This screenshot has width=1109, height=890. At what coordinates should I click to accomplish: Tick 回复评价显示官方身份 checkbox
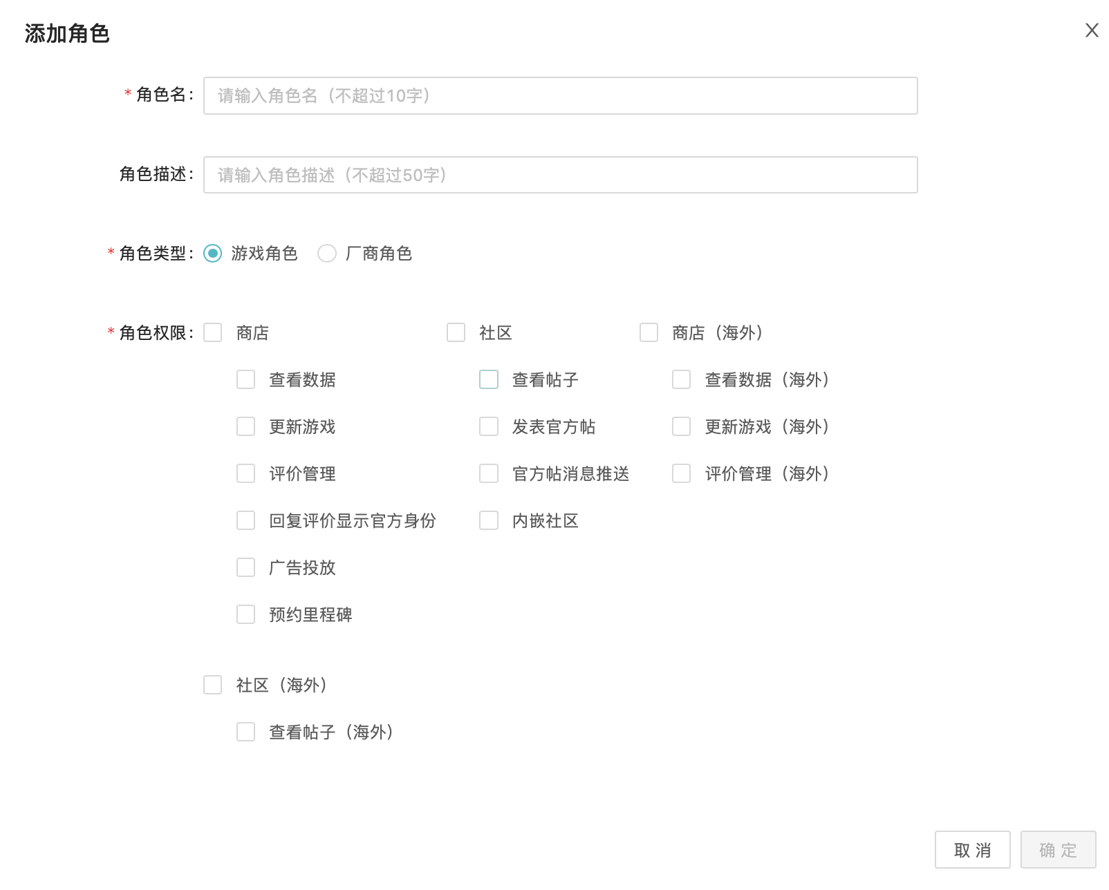pos(246,521)
